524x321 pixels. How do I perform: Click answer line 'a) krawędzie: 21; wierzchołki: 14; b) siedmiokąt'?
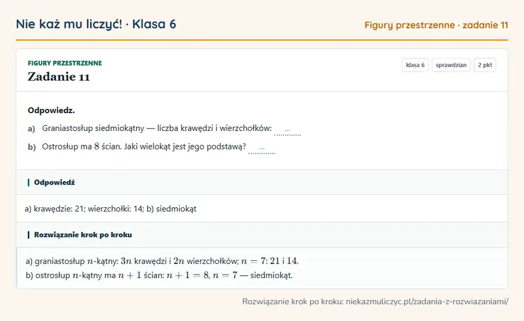[110, 209]
